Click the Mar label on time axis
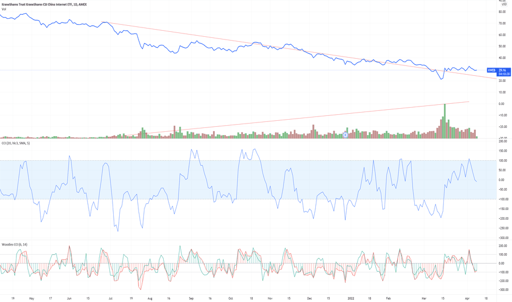The height and width of the screenshot is (302, 512). click(x=424, y=298)
